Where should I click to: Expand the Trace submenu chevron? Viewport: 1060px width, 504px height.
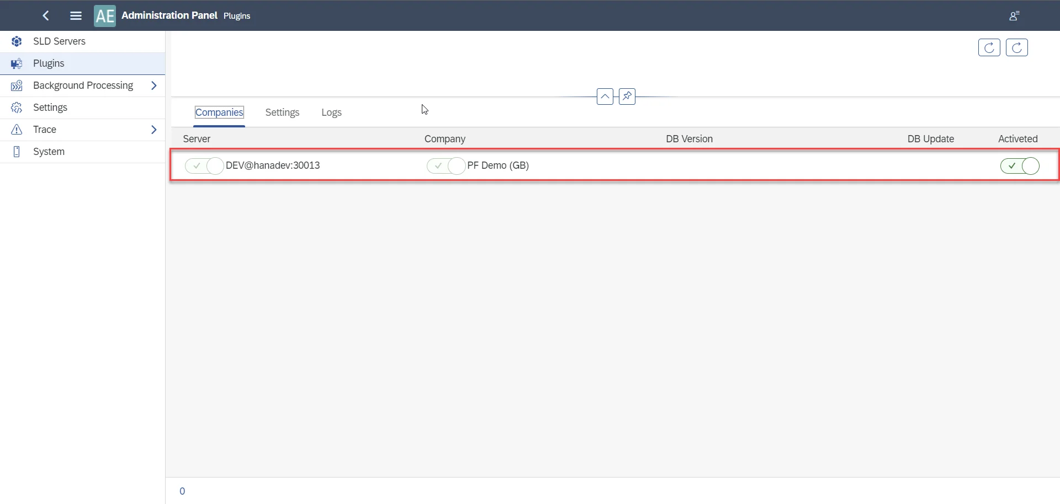tap(154, 130)
